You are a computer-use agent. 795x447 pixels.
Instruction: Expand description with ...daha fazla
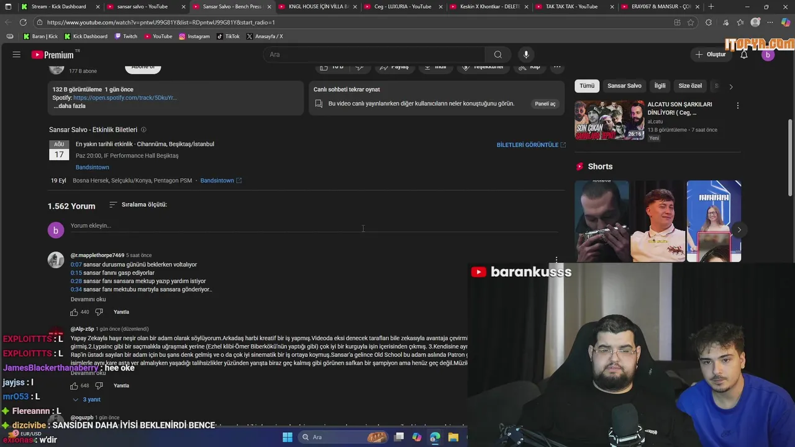coord(70,106)
